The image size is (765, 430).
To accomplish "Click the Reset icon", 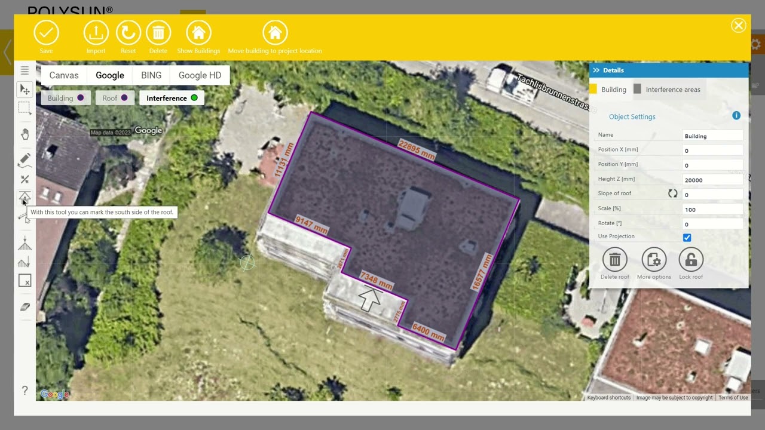I will 128,32.
